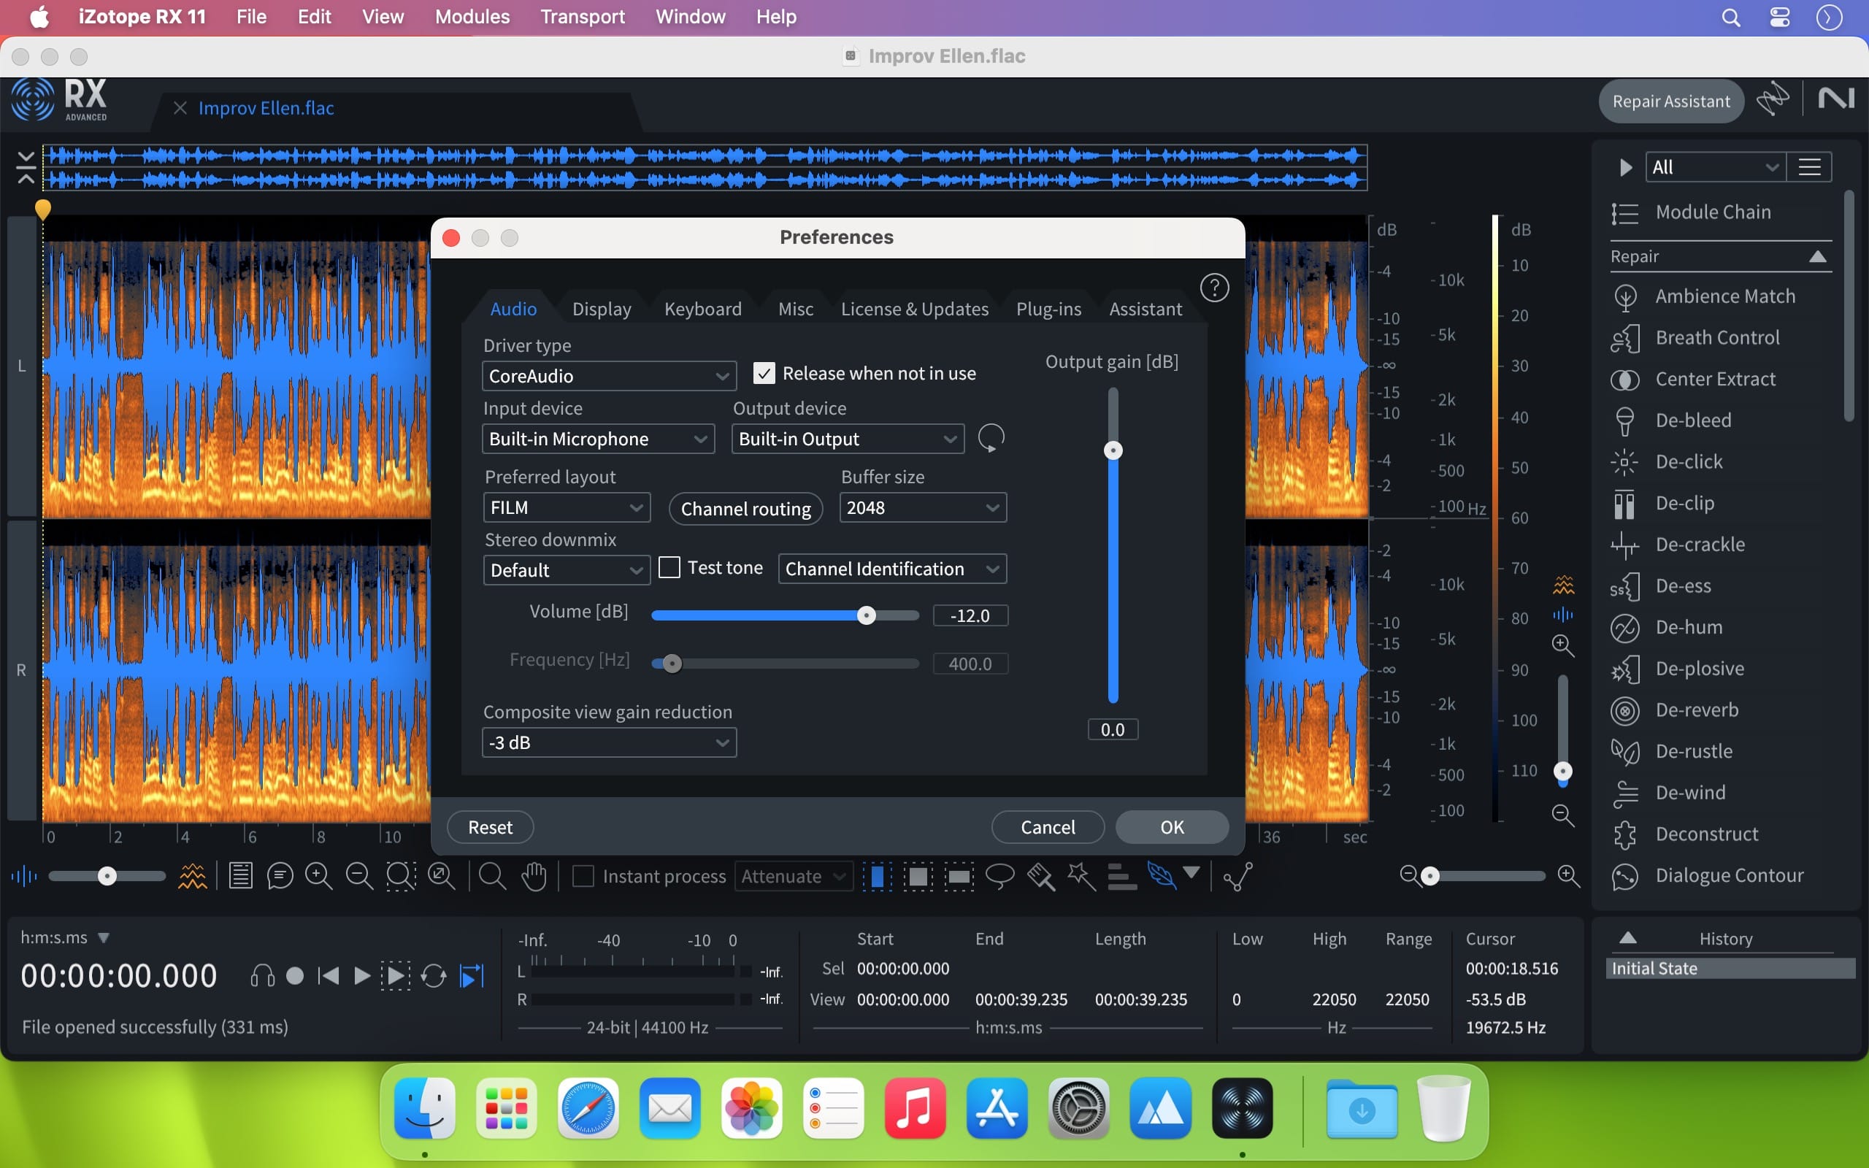Open the Buffer size dropdown
The width and height of the screenshot is (1869, 1168).
tap(921, 507)
